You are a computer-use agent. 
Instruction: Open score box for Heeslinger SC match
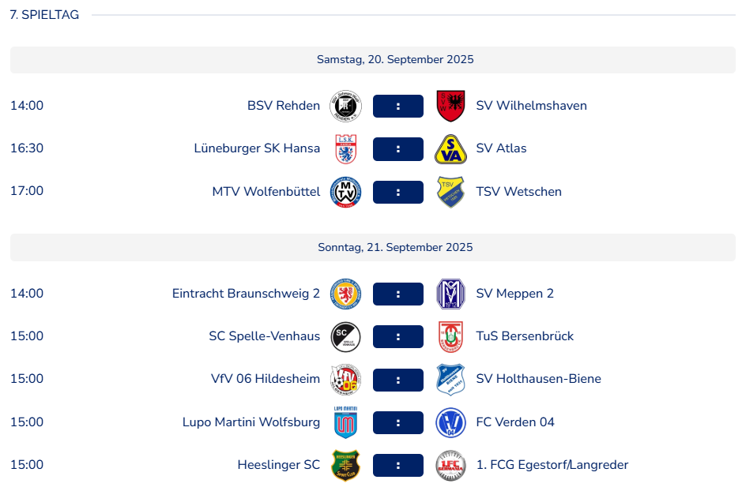tap(398, 466)
